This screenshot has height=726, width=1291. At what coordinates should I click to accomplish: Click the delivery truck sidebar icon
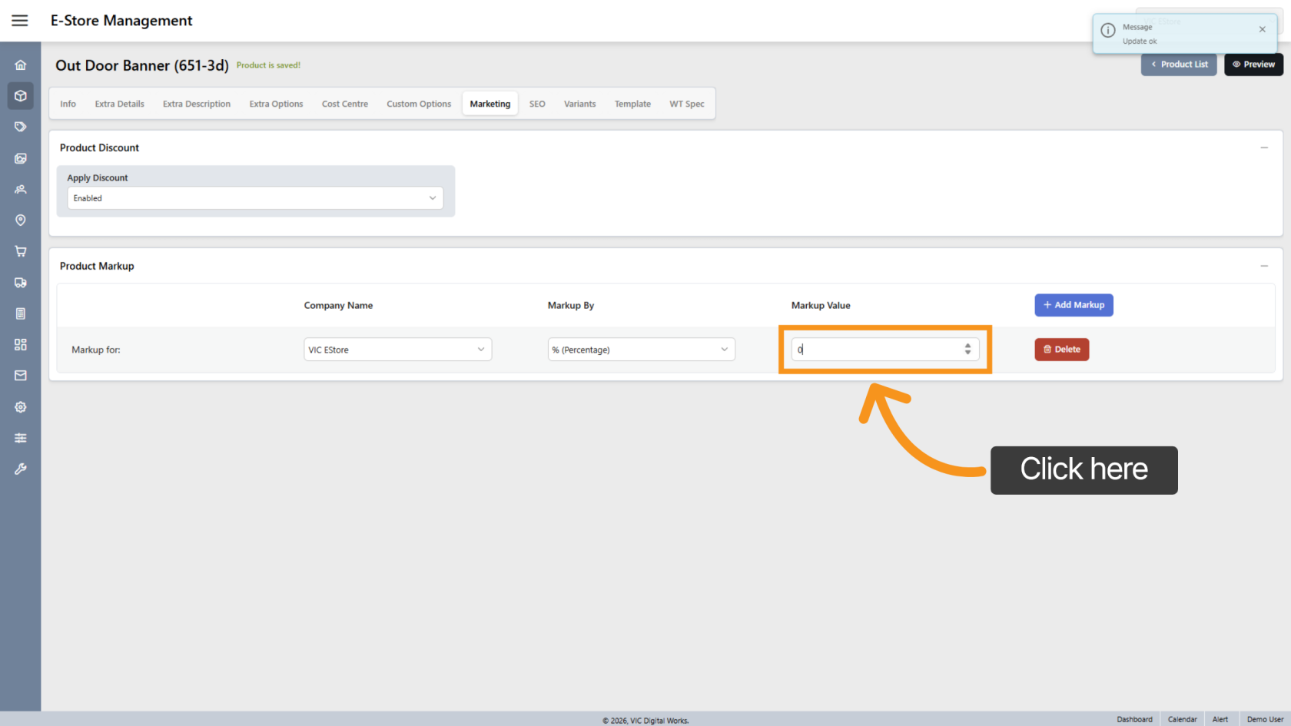pyautogui.click(x=21, y=283)
